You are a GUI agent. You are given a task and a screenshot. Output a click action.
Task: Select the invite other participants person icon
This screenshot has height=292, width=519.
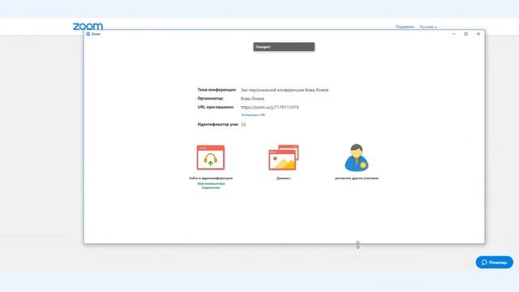pos(357,157)
